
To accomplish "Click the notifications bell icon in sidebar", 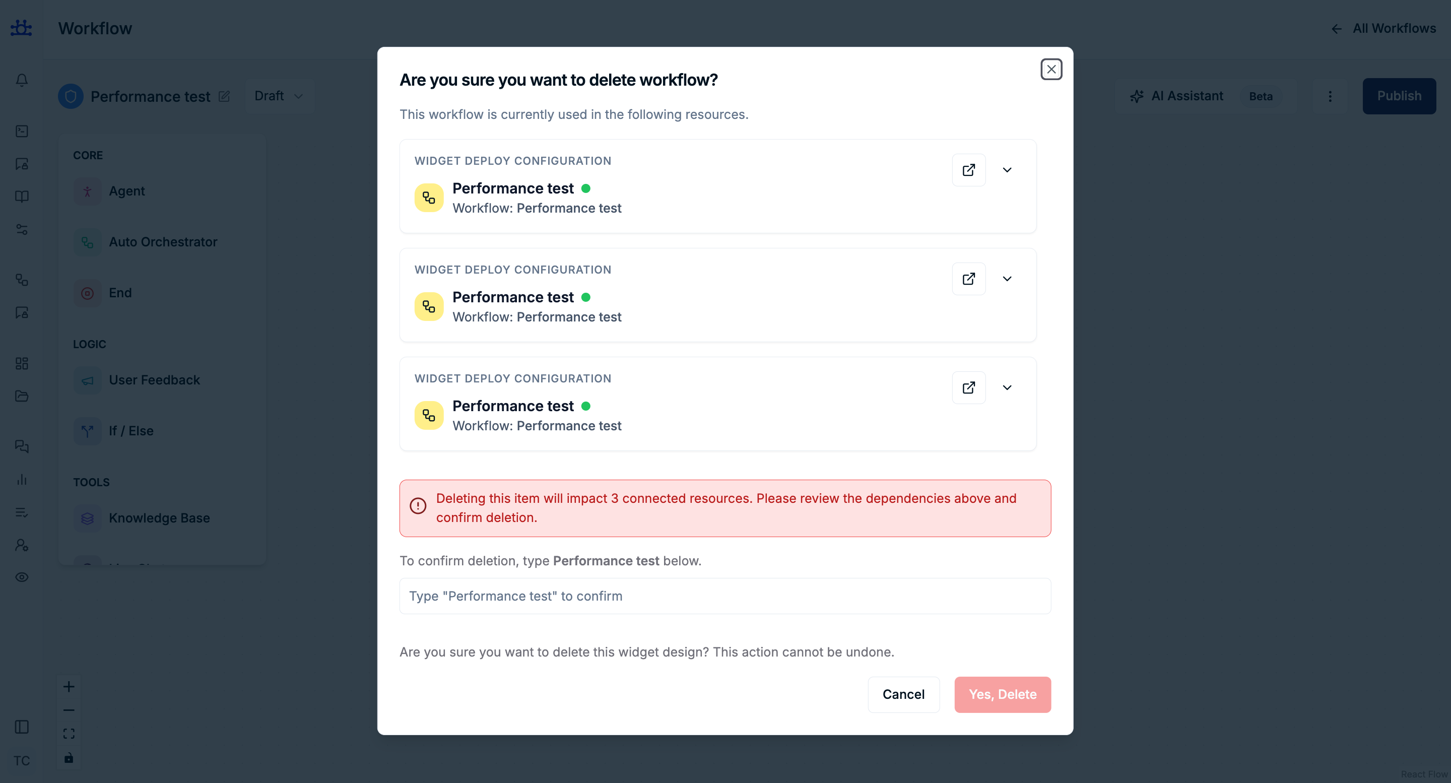I will (x=21, y=80).
